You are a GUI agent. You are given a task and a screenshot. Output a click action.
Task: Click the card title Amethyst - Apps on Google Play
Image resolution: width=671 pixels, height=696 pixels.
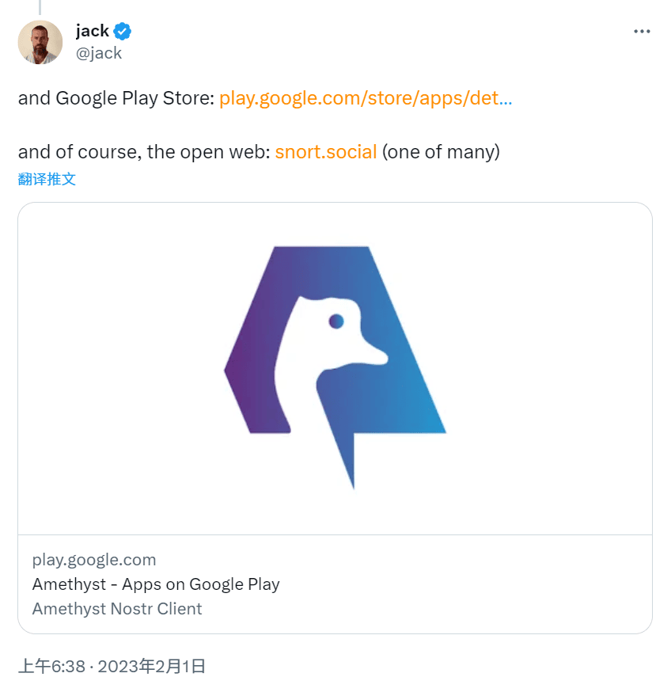pyautogui.click(x=156, y=584)
